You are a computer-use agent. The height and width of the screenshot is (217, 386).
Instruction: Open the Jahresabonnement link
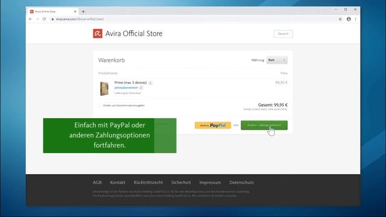point(126,88)
